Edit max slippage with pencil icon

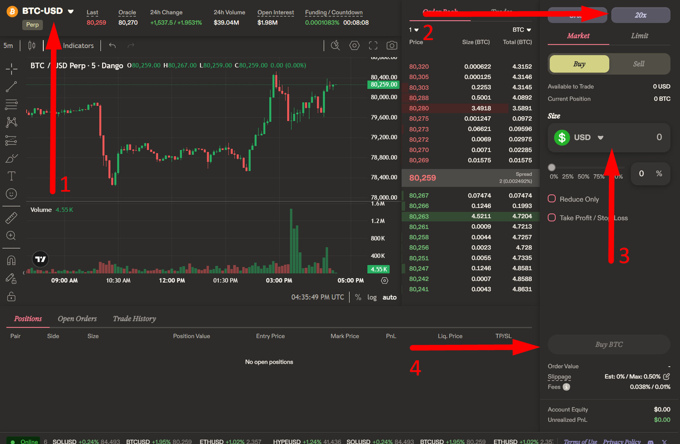[666, 376]
